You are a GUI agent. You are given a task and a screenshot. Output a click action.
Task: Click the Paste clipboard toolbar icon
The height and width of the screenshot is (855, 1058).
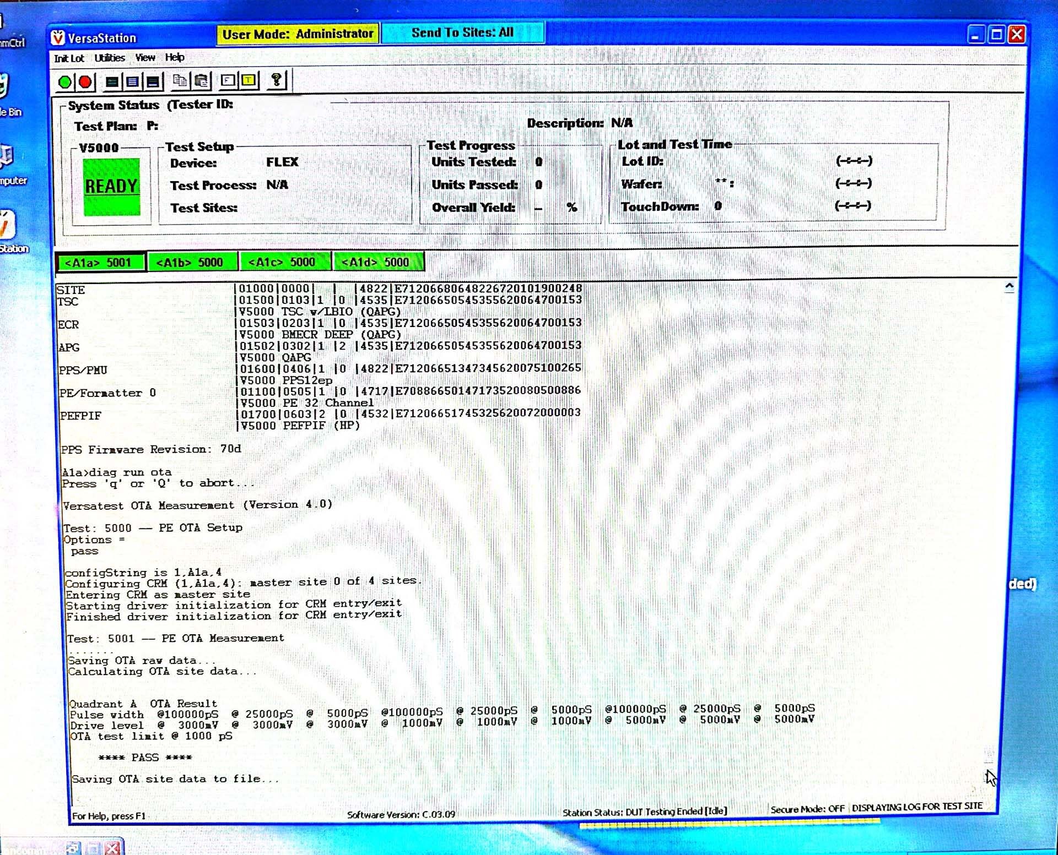[201, 81]
